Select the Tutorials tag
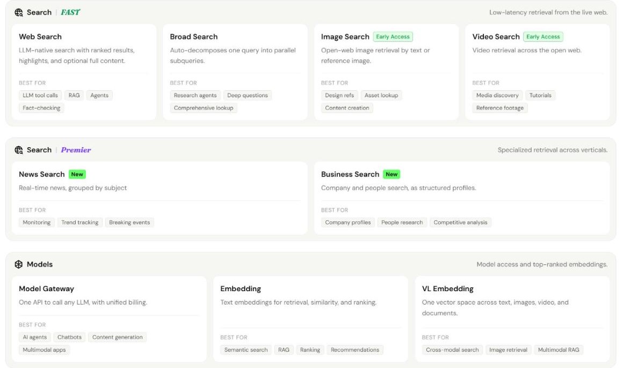The height and width of the screenshot is (368, 623). click(540, 96)
